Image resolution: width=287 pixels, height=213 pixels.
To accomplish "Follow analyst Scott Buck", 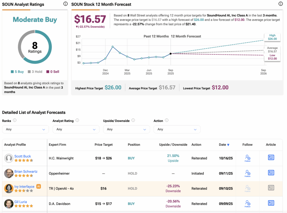I will coord(247,158).
